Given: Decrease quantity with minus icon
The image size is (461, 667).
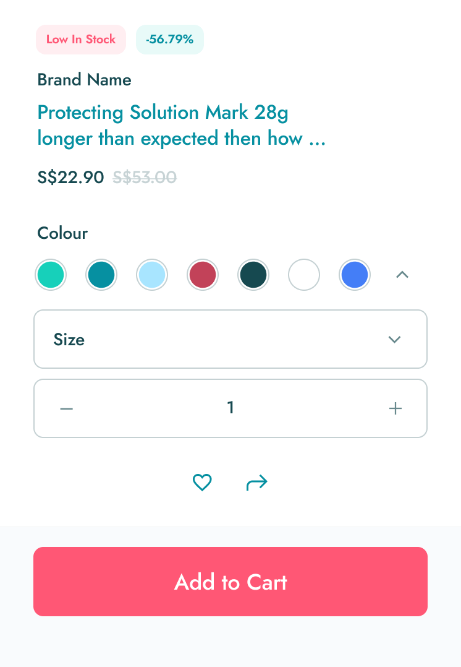Looking at the screenshot, I should (x=67, y=408).
